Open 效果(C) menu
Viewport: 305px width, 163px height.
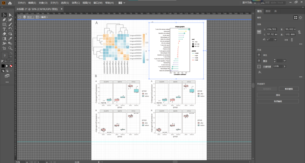tap(76, 3)
